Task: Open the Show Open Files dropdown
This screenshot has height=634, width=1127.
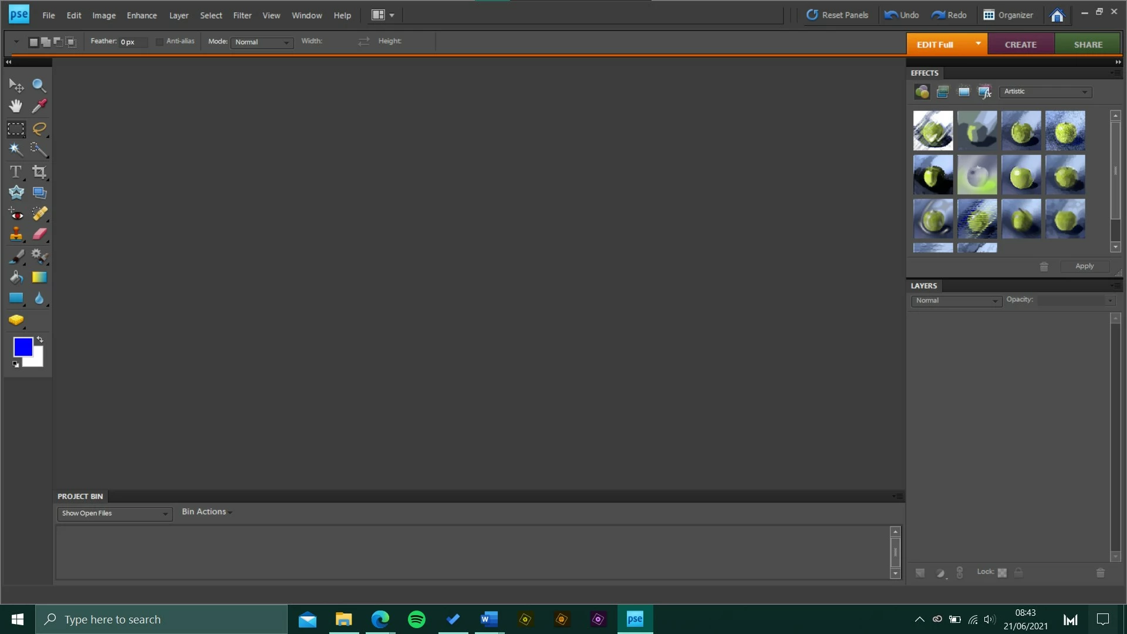Action: click(114, 514)
